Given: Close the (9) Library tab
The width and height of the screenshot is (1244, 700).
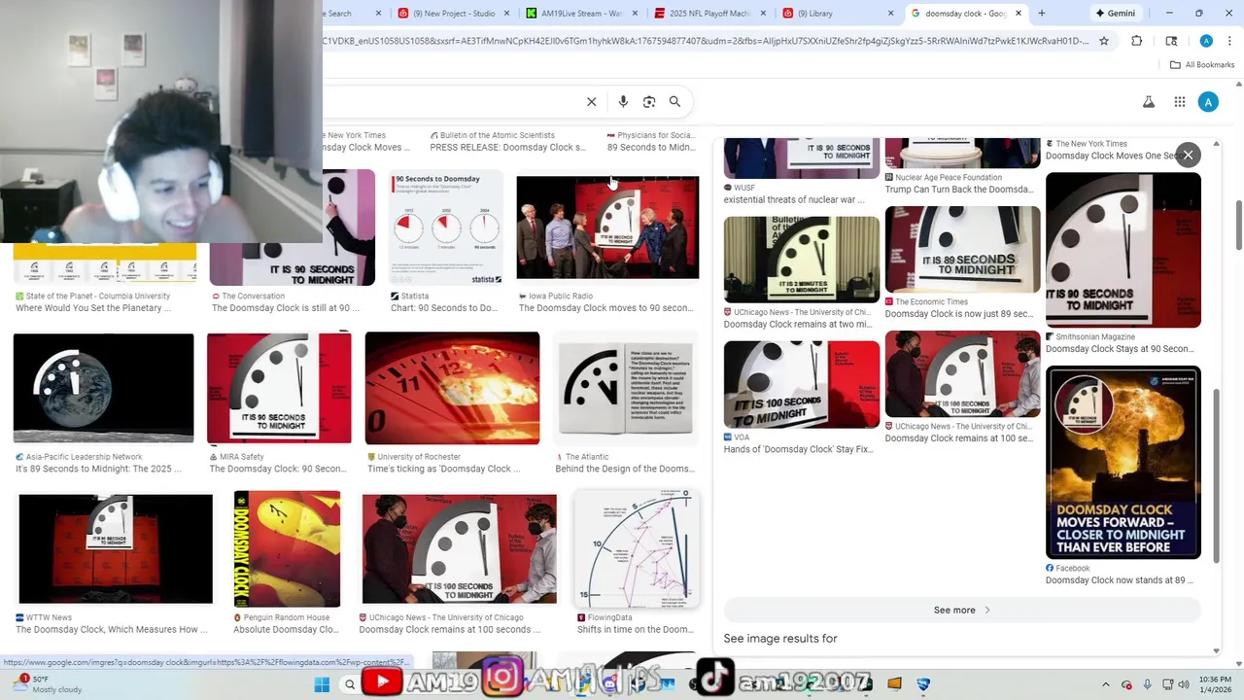Looking at the screenshot, I should click(x=891, y=14).
